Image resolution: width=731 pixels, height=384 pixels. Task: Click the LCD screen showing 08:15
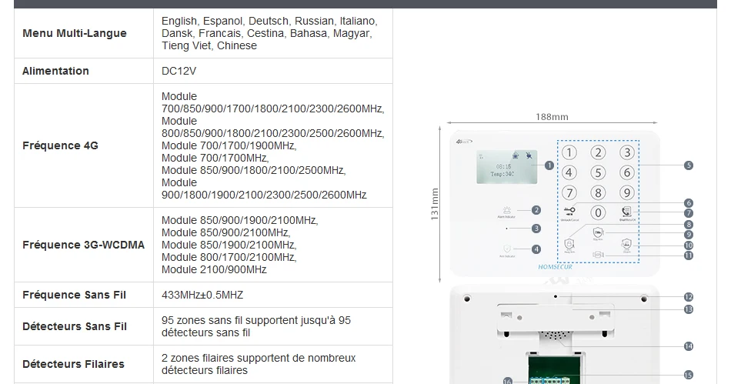507,167
